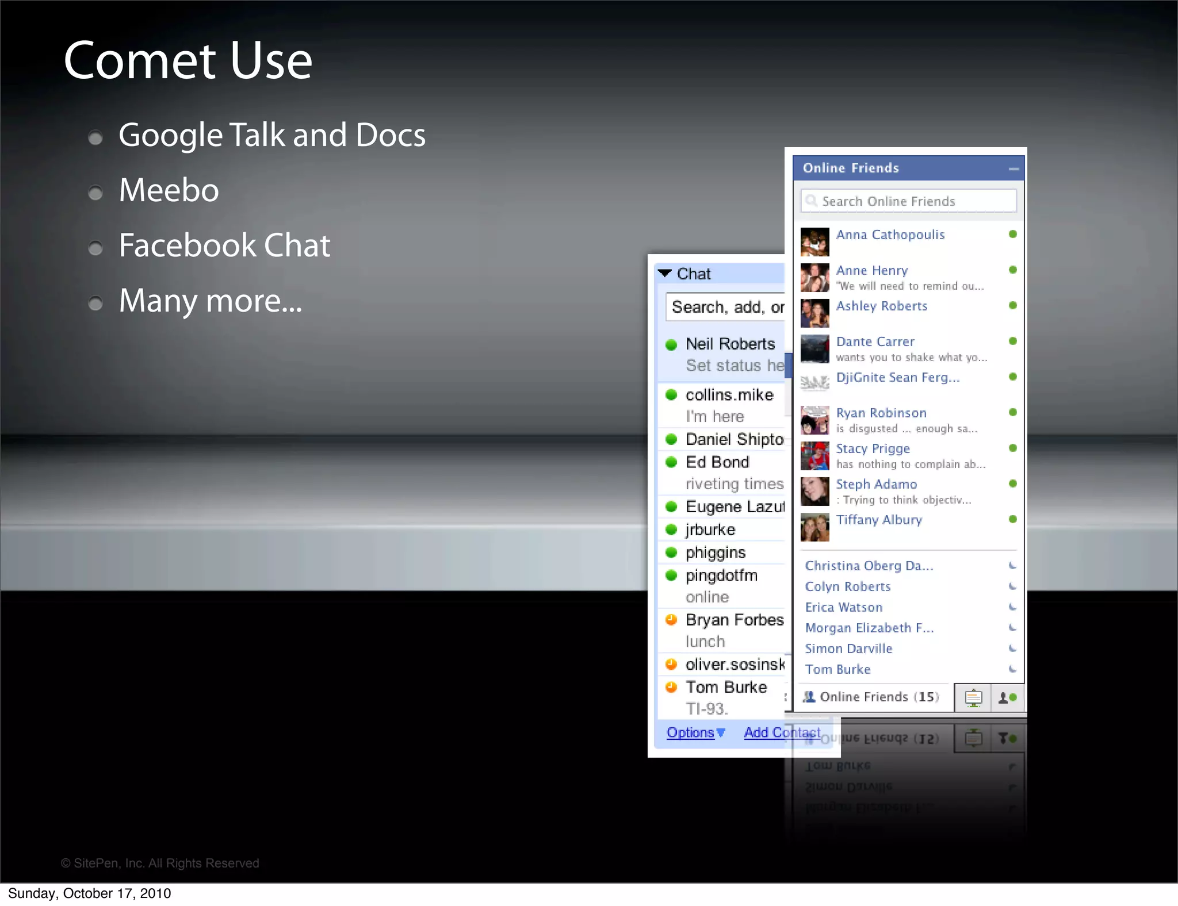Viewport: 1178px width, 906px height.
Task: Click Tom Burke orange clock icon in Chat
Action: 671,687
